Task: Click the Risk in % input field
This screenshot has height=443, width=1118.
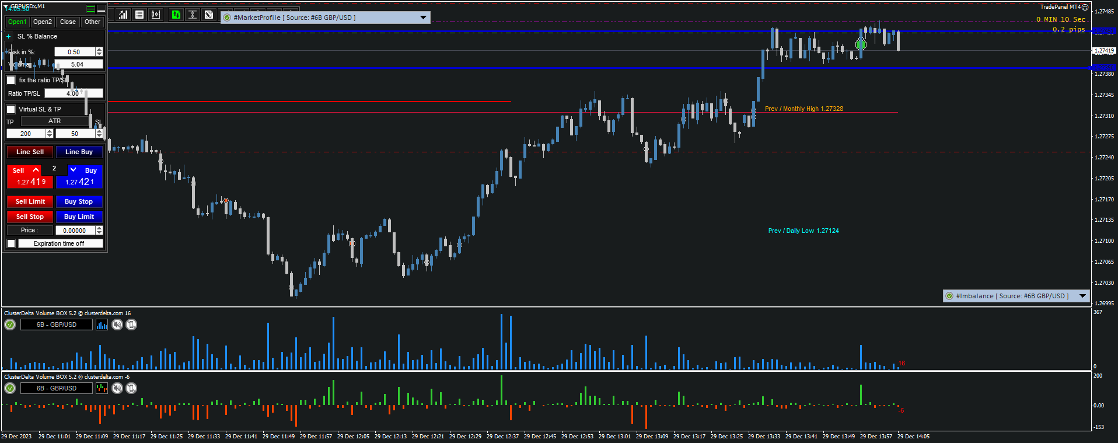Action: (75, 52)
